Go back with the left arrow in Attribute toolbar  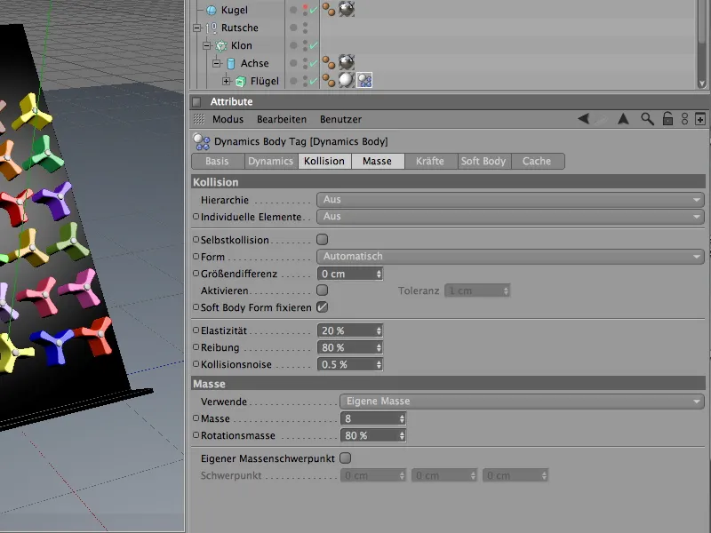584,119
